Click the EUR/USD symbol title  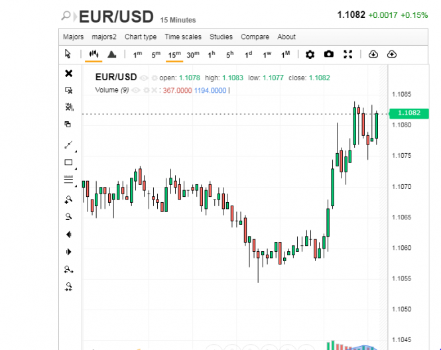pyautogui.click(x=116, y=17)
